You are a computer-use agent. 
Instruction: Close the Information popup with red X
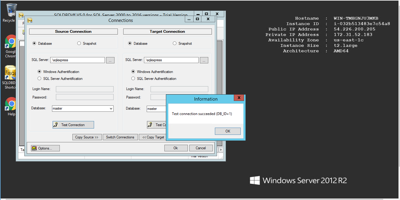[239, 98]
